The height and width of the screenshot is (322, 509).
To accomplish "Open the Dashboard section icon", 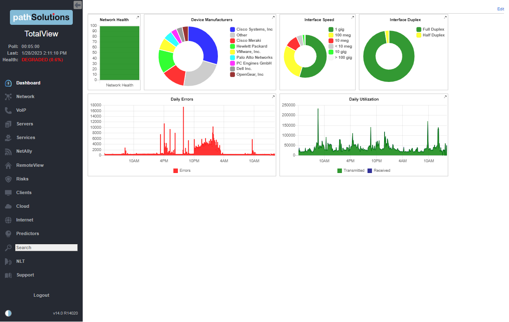I will pos(8,83).
